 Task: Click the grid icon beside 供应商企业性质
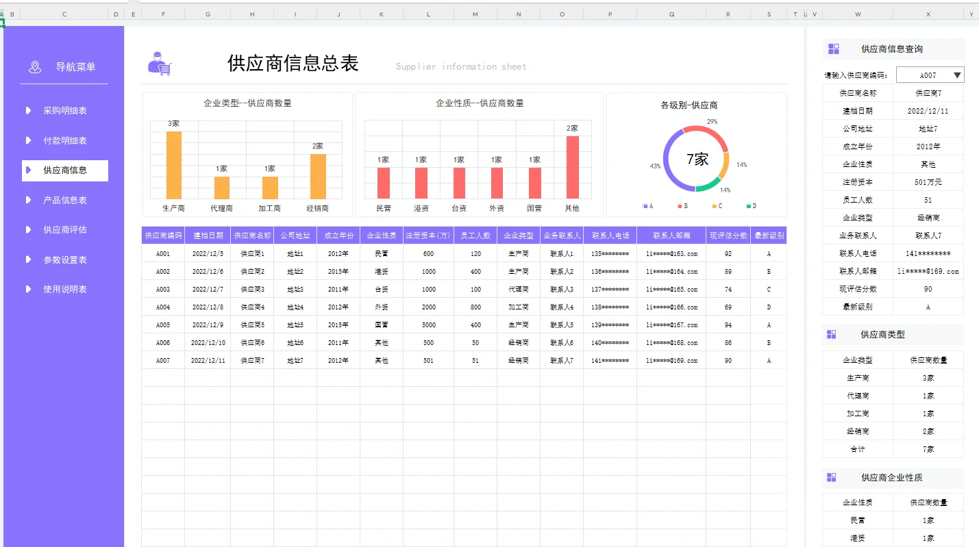(833, 477)
